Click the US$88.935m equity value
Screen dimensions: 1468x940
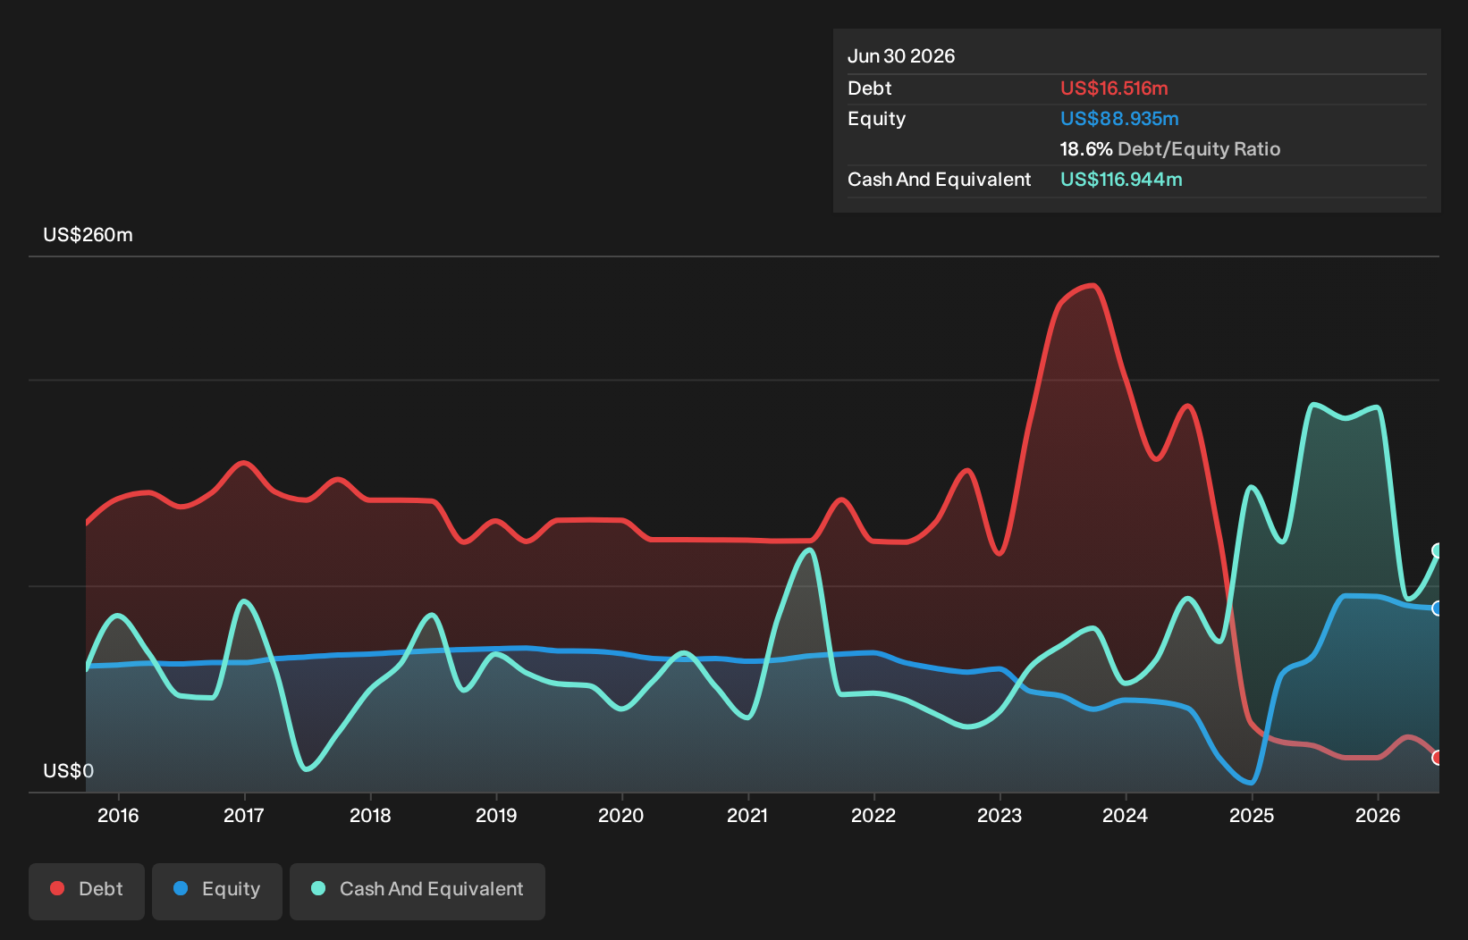click(1119, 119)
